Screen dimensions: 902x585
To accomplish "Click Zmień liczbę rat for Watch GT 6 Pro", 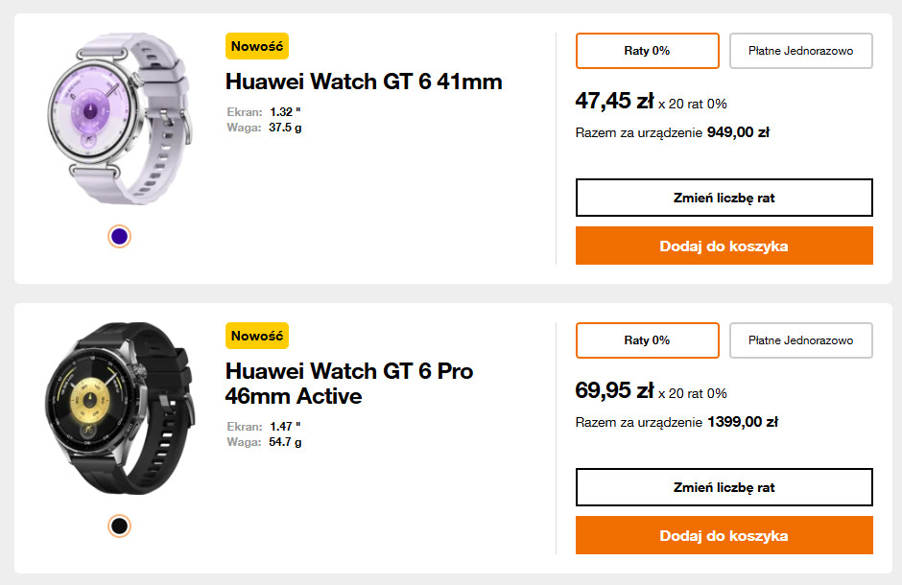I will point(724,487).
